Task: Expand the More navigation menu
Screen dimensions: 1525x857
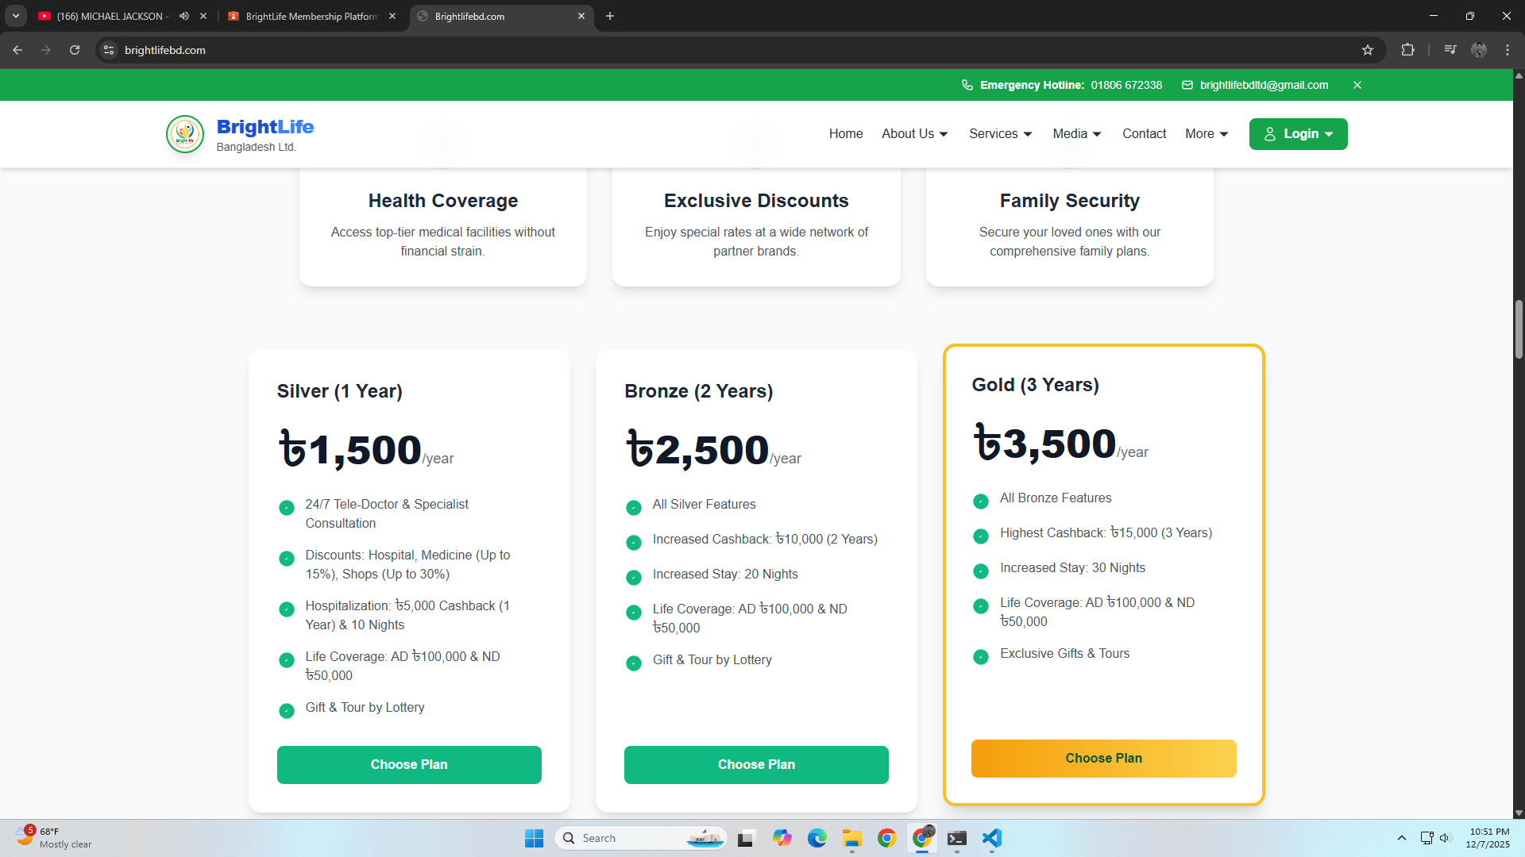Action: pos(1206,134)
